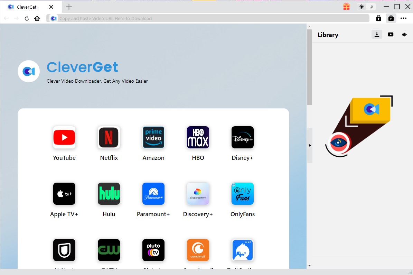Image resolution: width=413 pixels, height=275 pixels.
Task: Focus the video URL address field
Action: 208,18
